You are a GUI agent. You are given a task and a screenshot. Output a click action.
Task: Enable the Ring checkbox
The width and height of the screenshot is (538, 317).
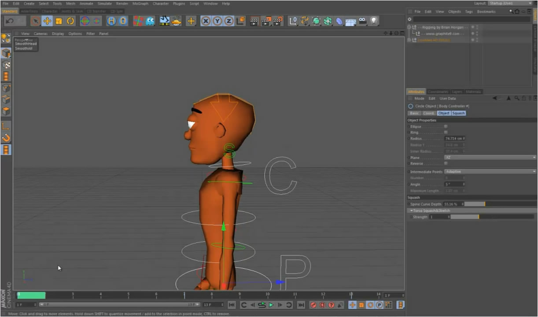click(446, 132)
